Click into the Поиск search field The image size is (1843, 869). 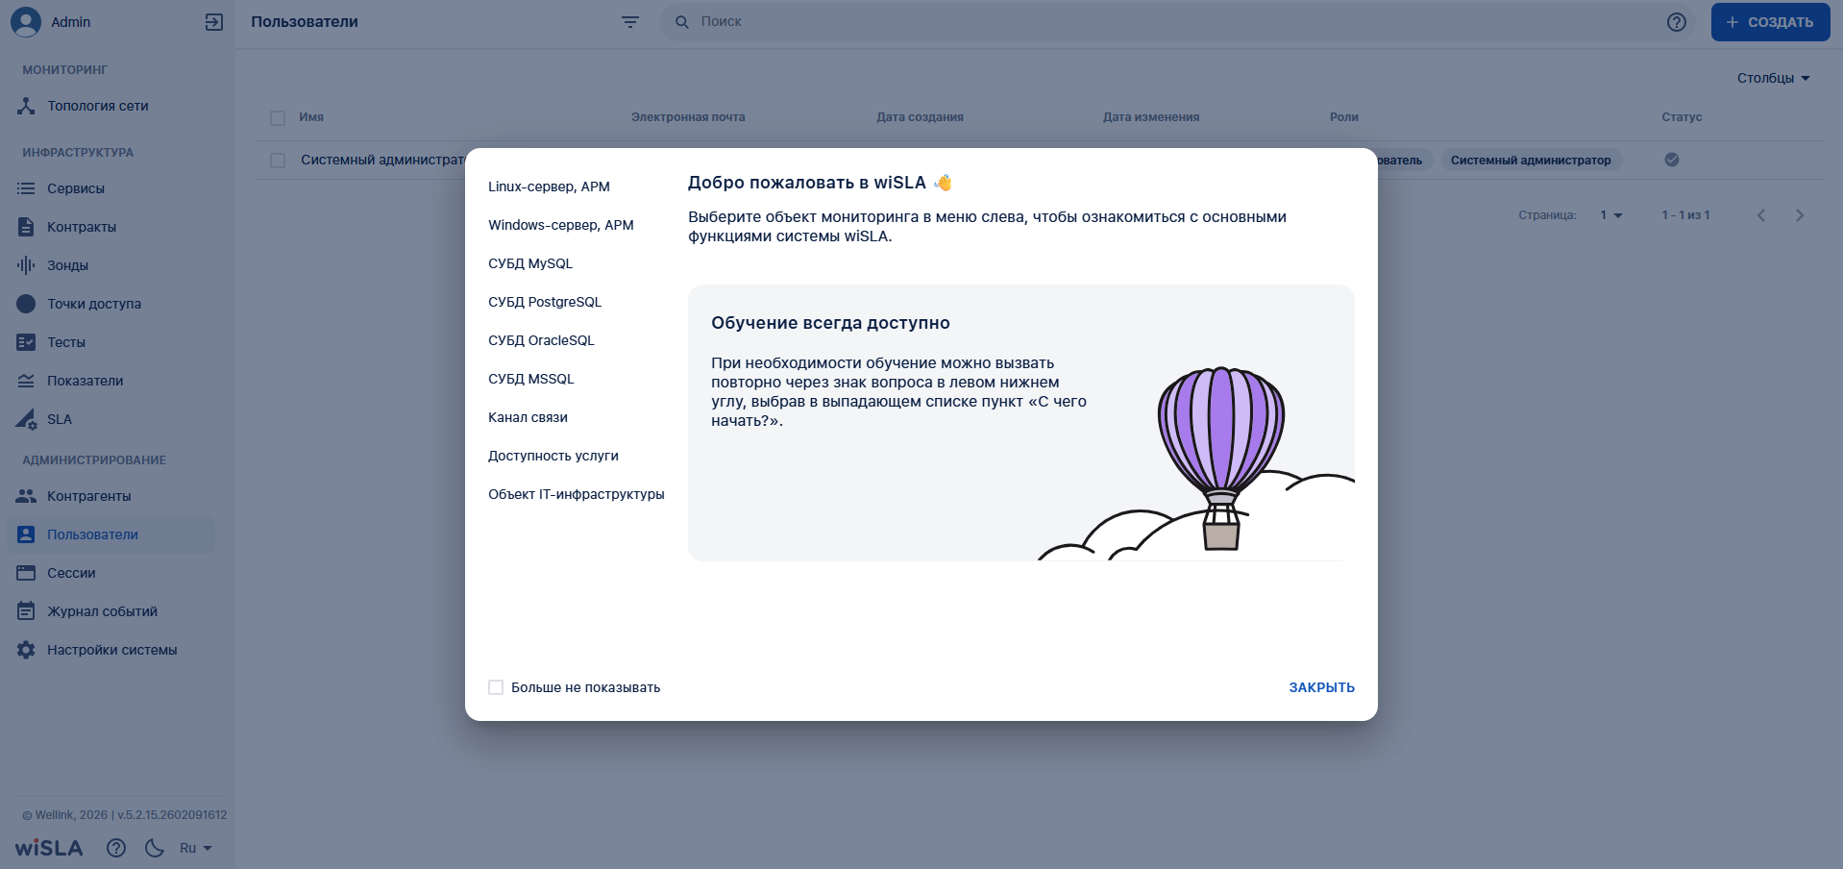[1153, 21]
